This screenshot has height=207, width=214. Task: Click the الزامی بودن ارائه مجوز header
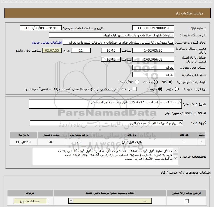[x=186, y=193]
